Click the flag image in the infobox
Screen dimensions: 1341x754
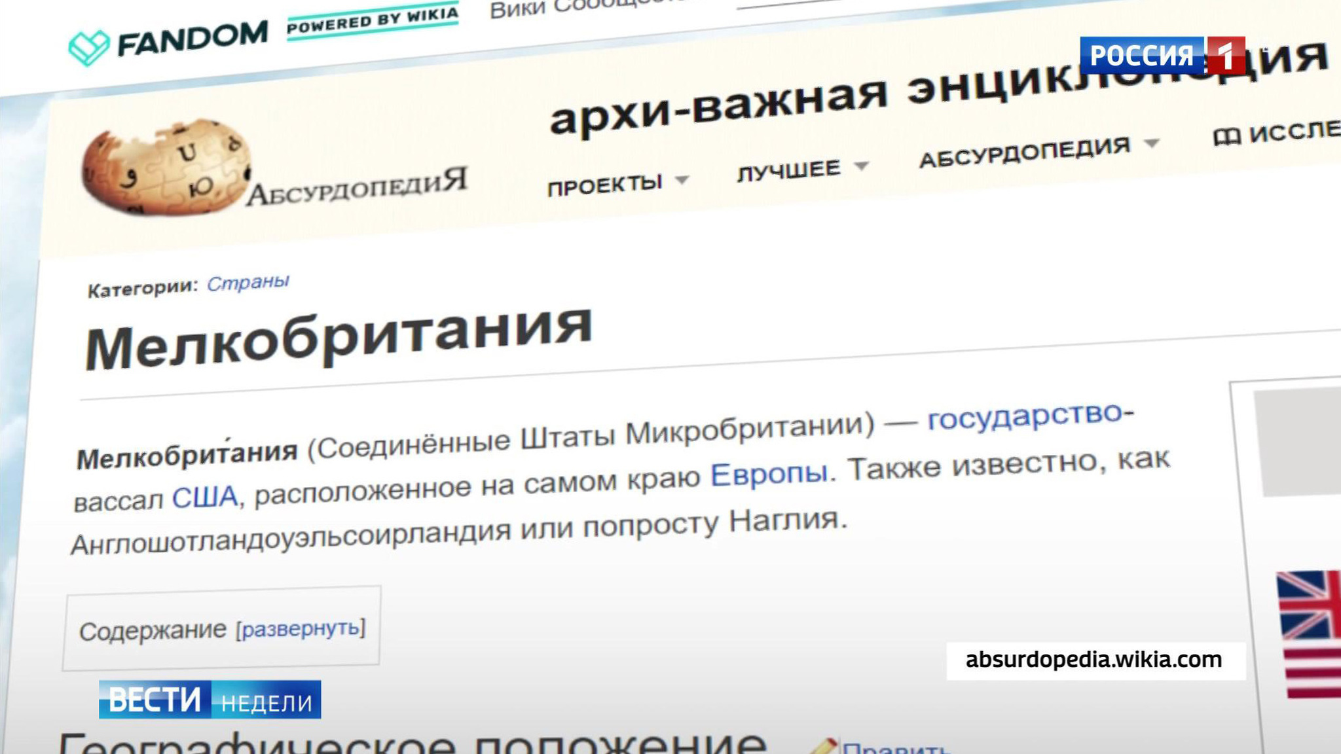pyautogui.click(x=1310, y=634)
